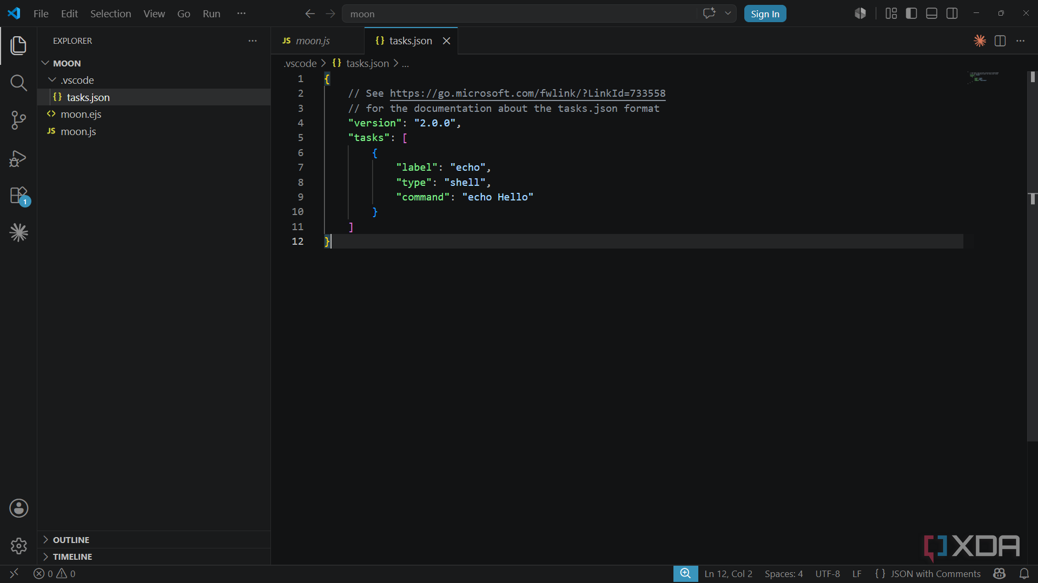Toggle Secondary Side Bar visibility

952,14
